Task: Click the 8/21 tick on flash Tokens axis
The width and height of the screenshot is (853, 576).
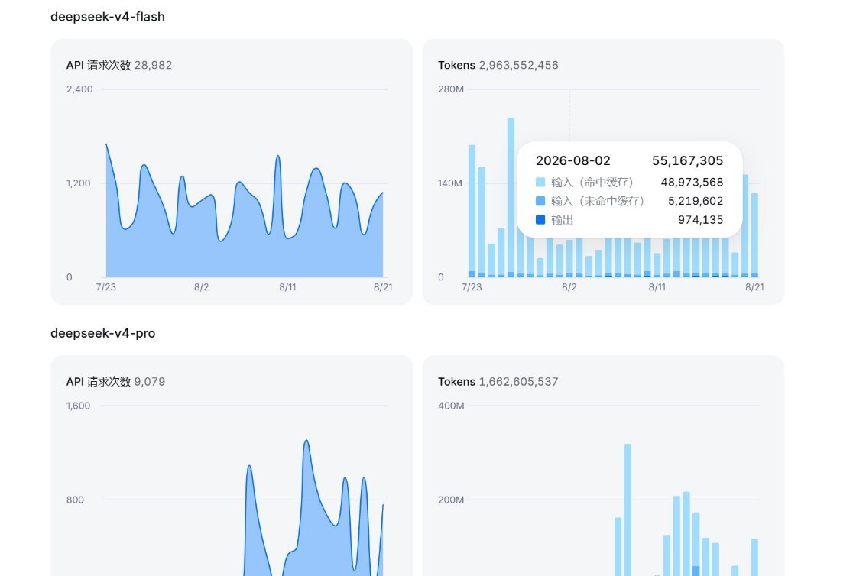Action: [x=754, y=287]
